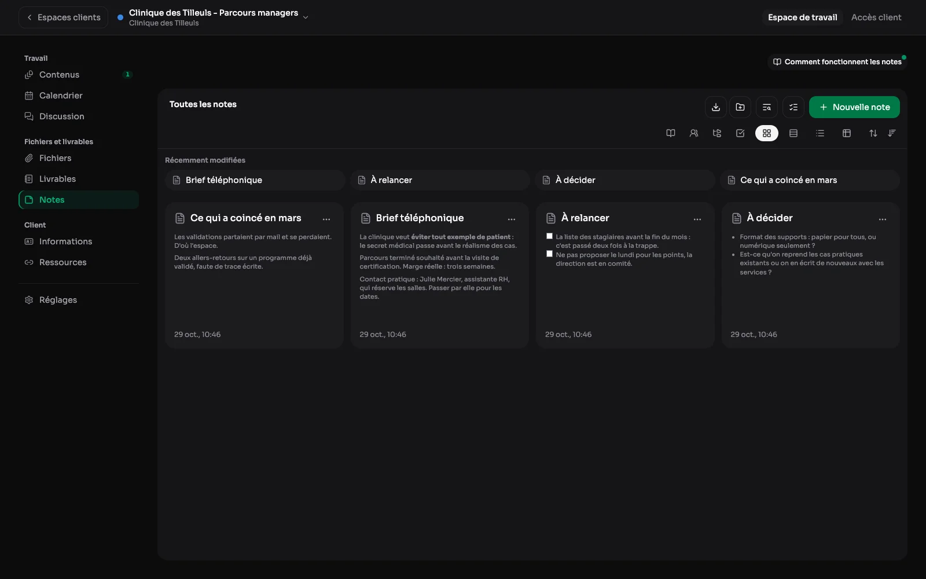This screenshot has height=579, width=926.
Task: Click the folder tree view icon
Action: click(717, 133)
